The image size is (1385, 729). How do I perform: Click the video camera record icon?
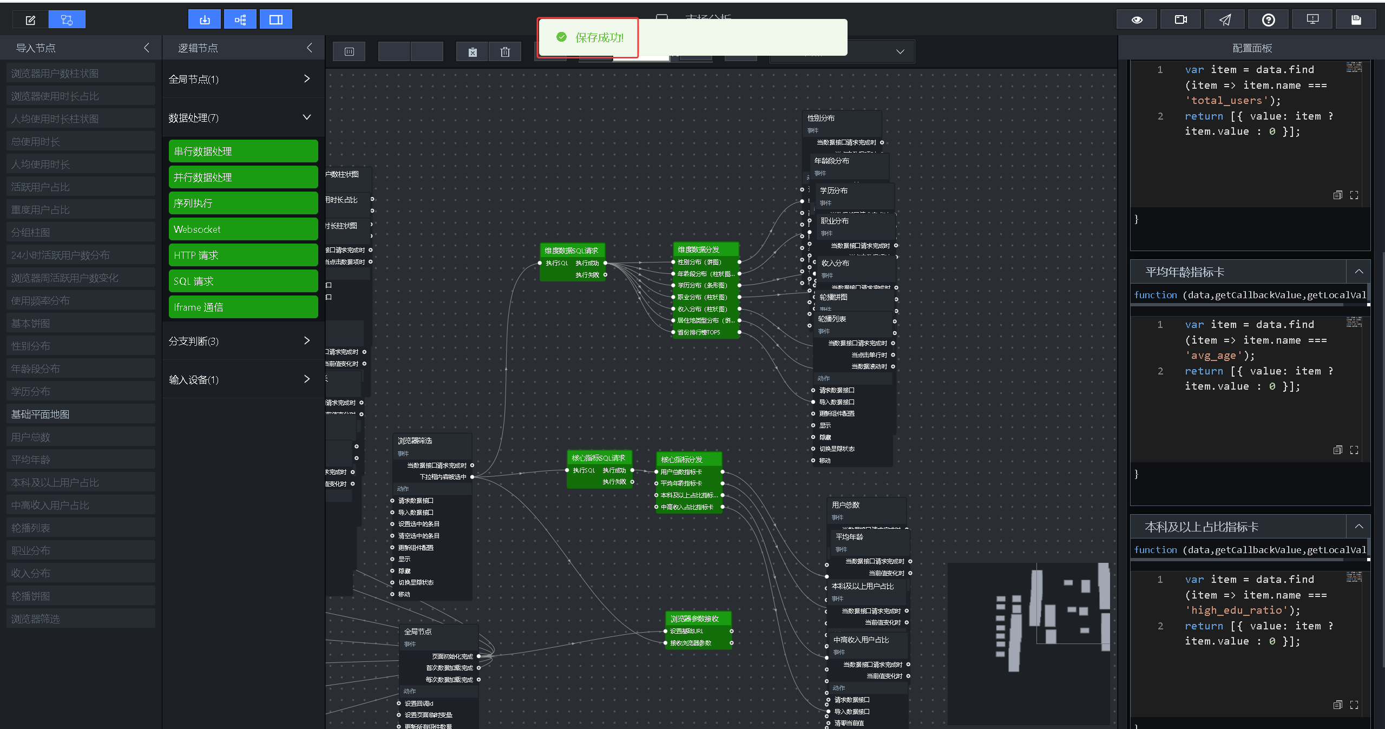pyautogui.click(x=1181, y=20)
